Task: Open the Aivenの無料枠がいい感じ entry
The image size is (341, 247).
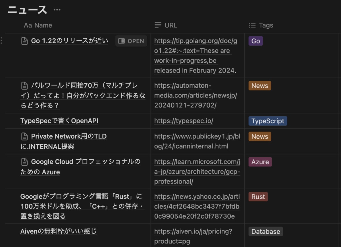Action: coord(59,232)
